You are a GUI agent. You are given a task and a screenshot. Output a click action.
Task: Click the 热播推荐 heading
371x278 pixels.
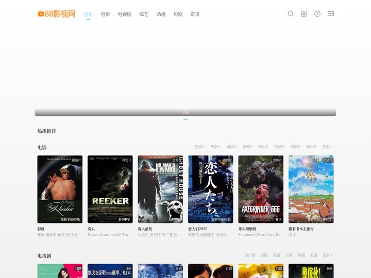coord(46,131)
